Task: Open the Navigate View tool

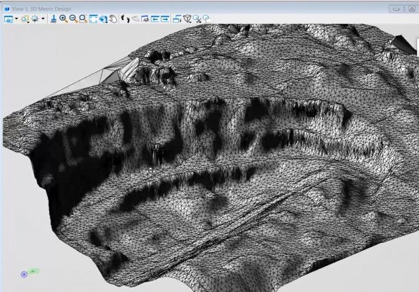Action: (145, 19)
